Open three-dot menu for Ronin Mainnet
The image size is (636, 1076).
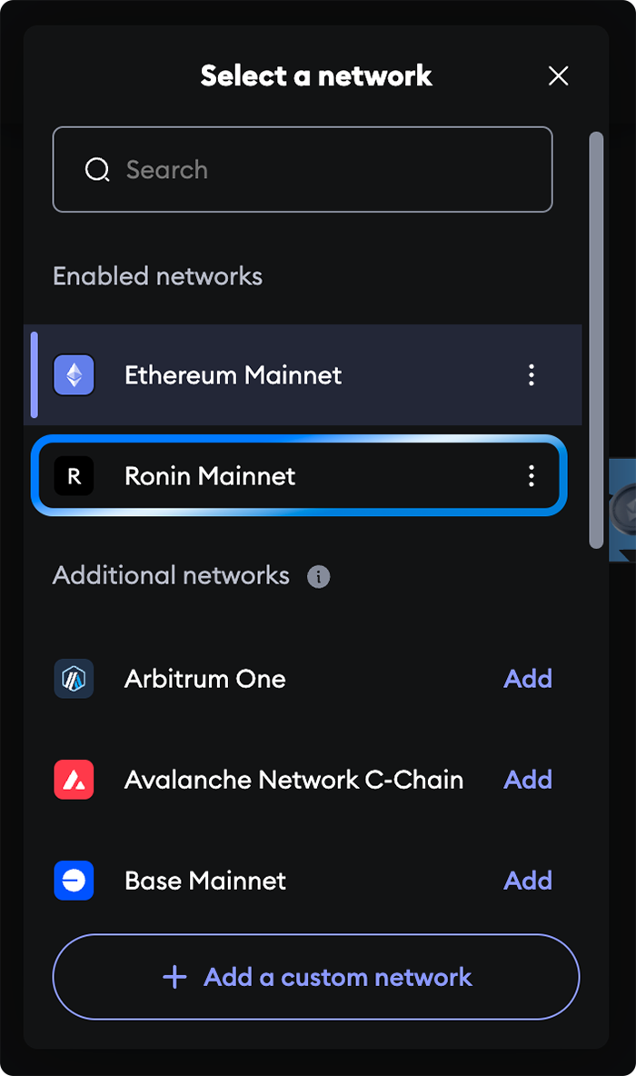531,475
